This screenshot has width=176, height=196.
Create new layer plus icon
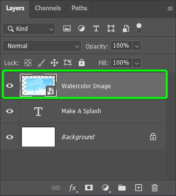138,188
